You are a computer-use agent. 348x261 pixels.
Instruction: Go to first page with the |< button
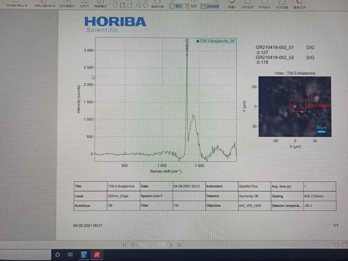(x=125, y=245)
